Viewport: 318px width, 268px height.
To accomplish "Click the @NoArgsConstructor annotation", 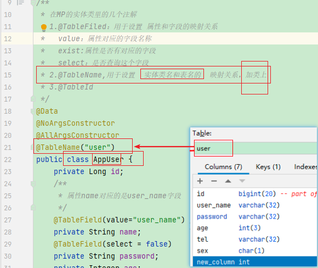I will coord(75,123).
